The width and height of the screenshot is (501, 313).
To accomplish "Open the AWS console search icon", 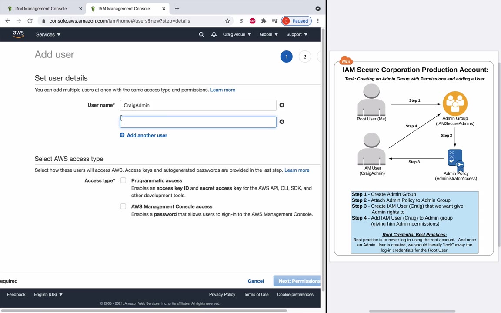I will [201, 34].
